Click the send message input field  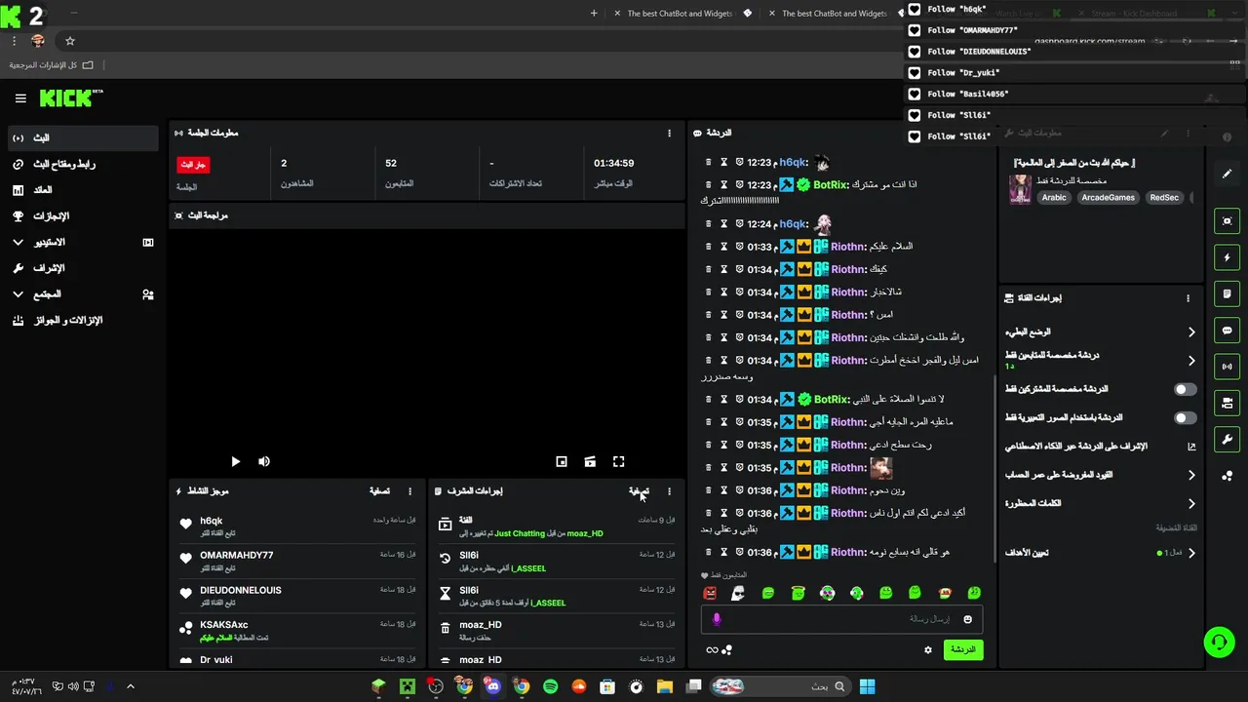(x=841, y=619)
